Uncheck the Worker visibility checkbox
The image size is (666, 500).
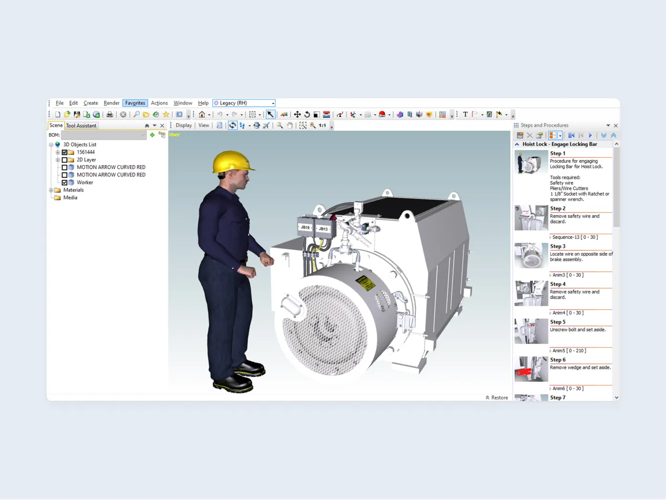65,183
